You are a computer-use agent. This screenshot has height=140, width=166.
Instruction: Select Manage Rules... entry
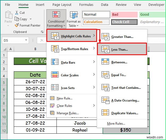[x=72, y=113]
